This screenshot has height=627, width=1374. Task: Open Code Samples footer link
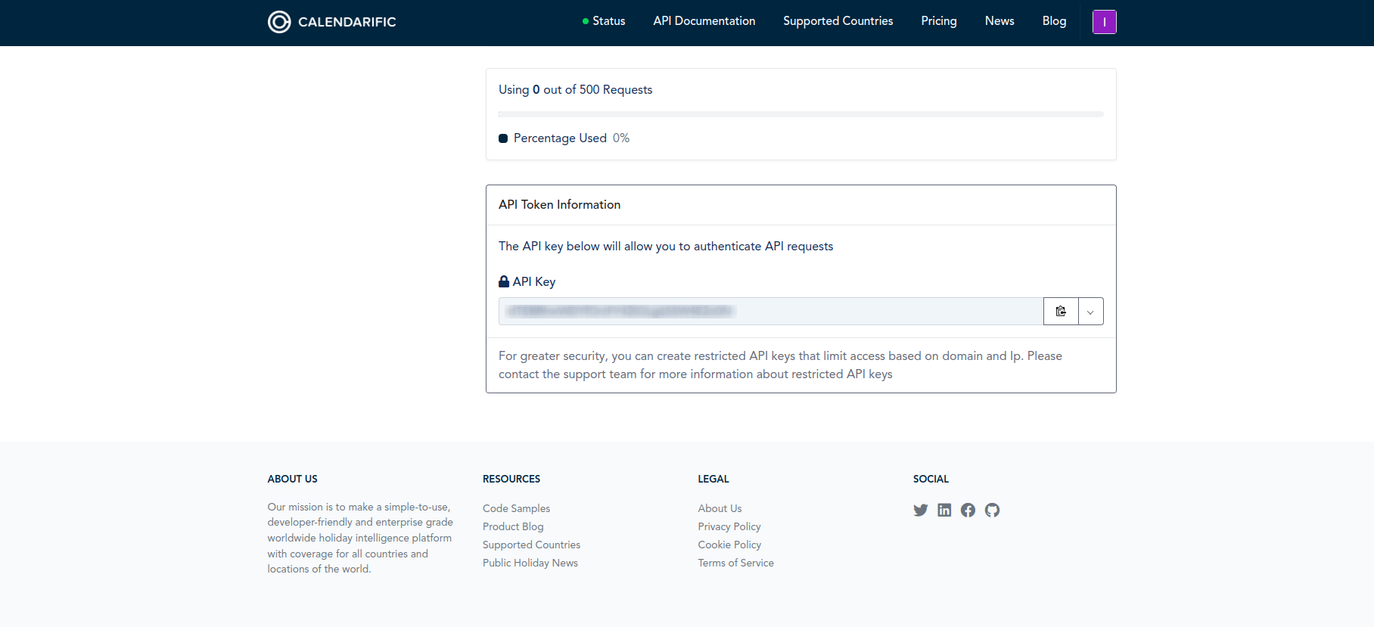(x=516, y=508)
